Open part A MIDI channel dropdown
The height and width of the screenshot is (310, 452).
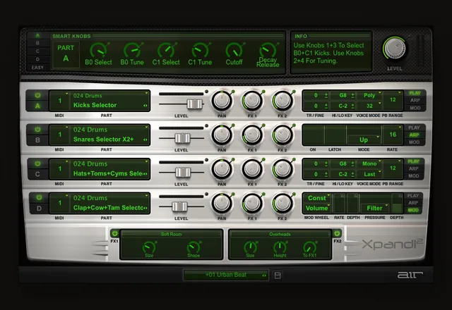click(60, 100)
